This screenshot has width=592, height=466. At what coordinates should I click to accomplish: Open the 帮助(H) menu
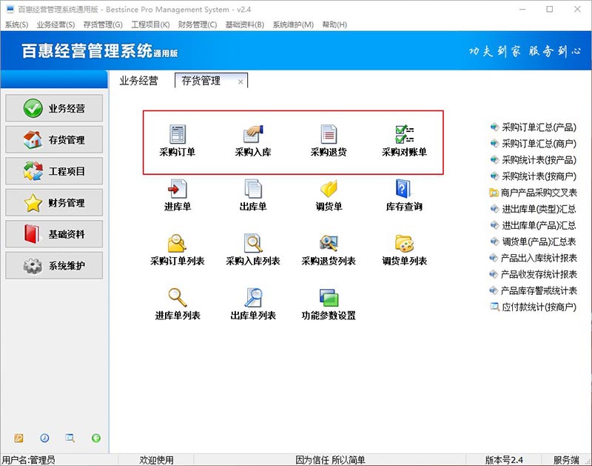click(x=334, y=24)
